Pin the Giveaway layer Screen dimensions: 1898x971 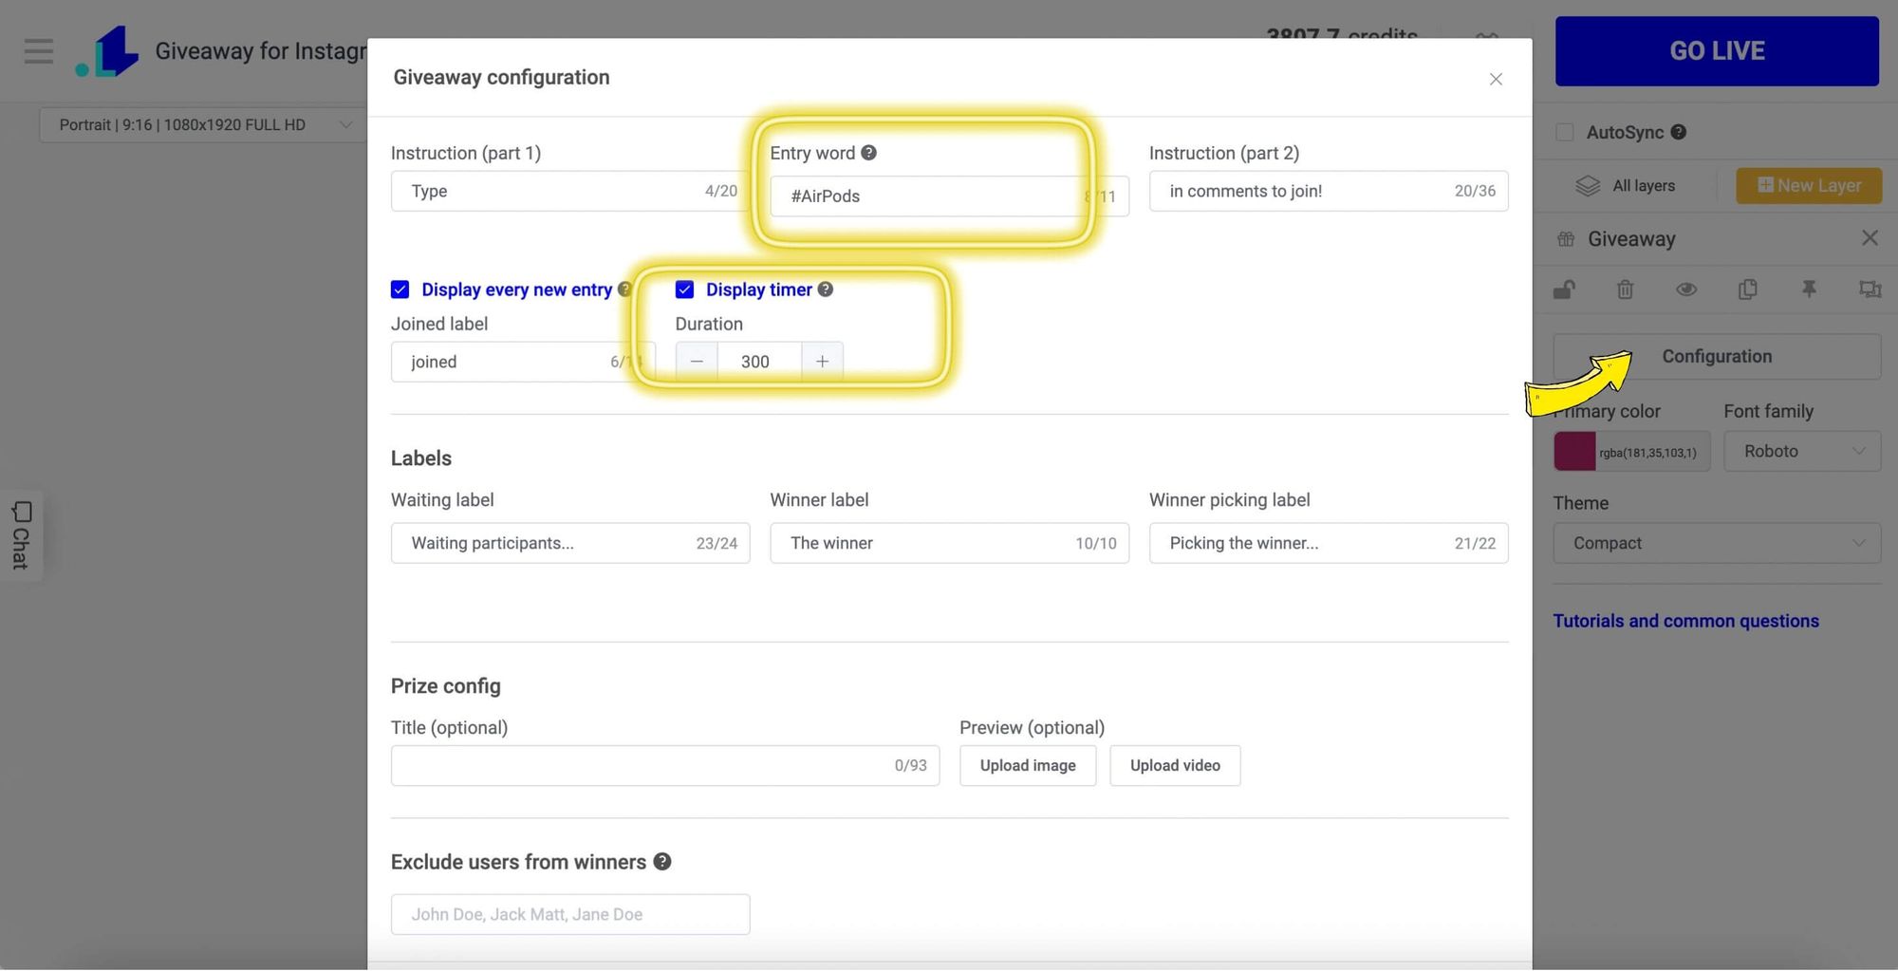[x=1809, y=289]
